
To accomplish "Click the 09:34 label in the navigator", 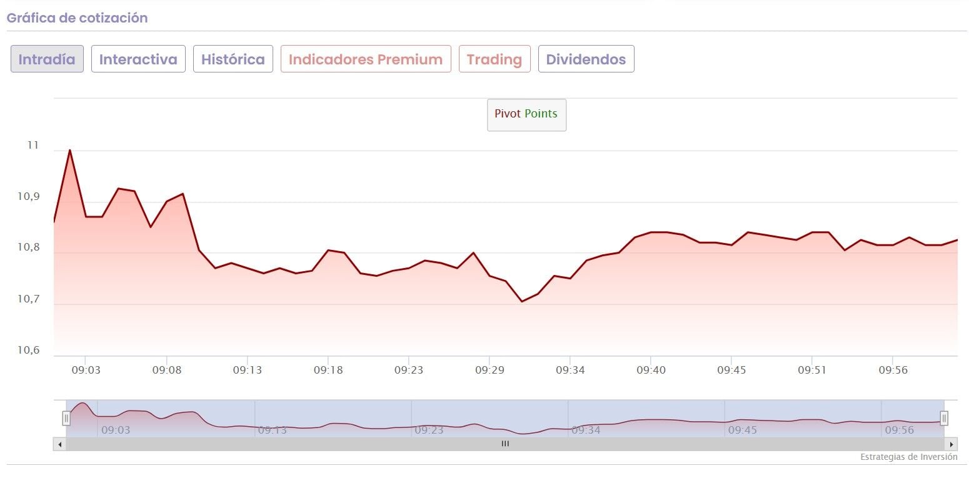I will [x=585, y=430].
